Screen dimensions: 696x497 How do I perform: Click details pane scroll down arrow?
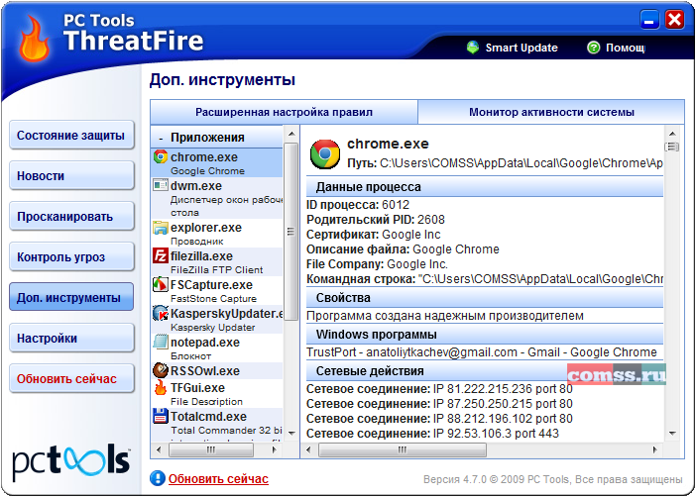pyautogui.click(x=672, y=434)
